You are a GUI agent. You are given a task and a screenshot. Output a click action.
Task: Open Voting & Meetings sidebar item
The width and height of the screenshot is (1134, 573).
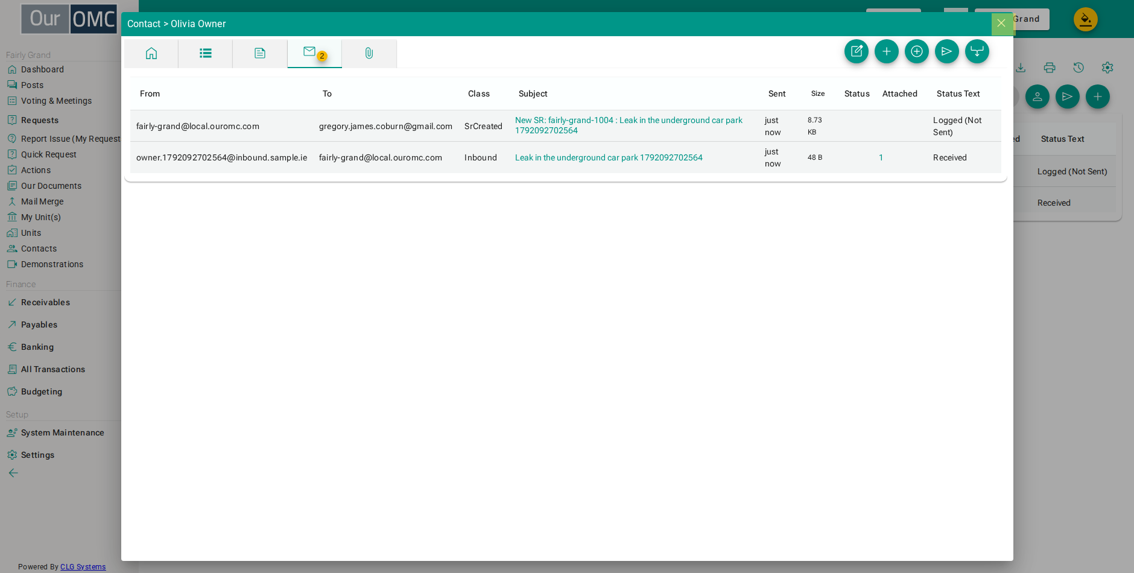click(x=56, y=101)
